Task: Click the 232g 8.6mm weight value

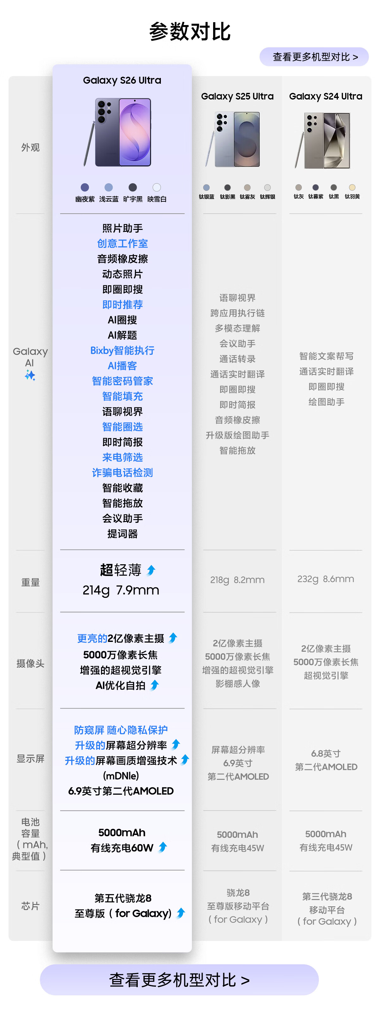Action: 326,579
